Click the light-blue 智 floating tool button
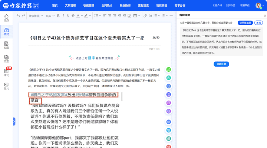This screenshot has width=267, height=148. point(169,130)
